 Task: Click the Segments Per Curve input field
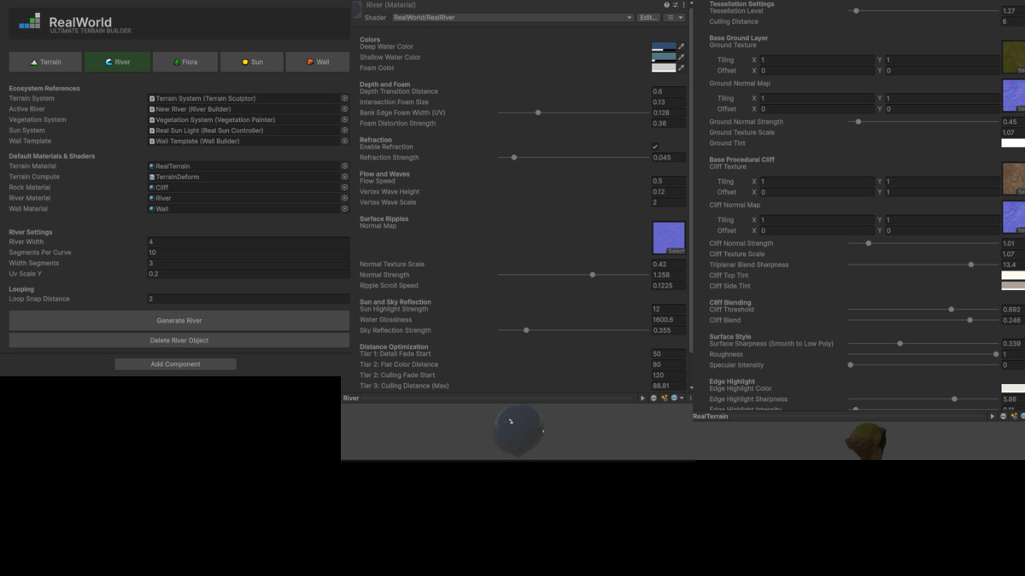248,253
